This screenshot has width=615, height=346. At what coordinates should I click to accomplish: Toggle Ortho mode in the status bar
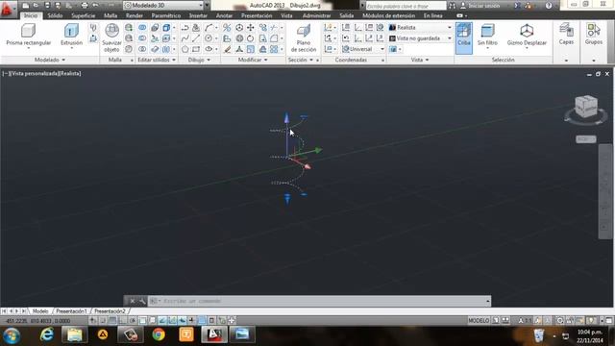[x=122, y=320]
